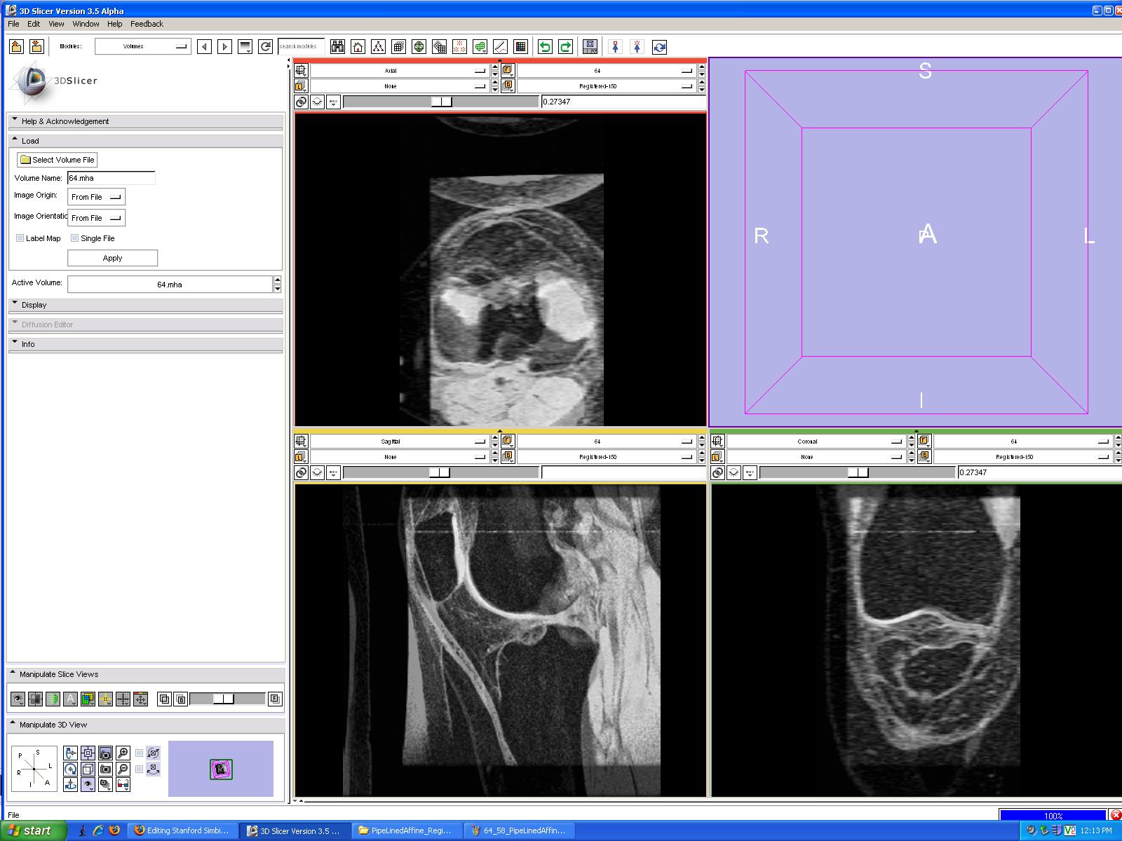The height and width of the screenshot is (841, 1122).
Task: Click the yellow crosshair icon in Slice Views
Action: click(105, 699)
